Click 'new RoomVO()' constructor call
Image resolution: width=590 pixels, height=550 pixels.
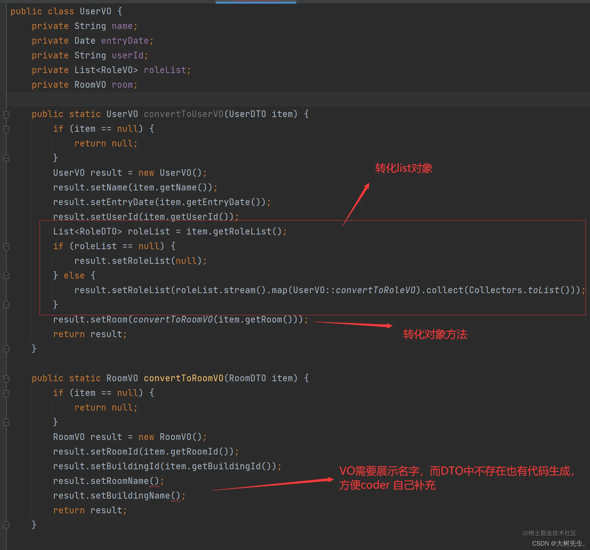[x=170, y=437]
